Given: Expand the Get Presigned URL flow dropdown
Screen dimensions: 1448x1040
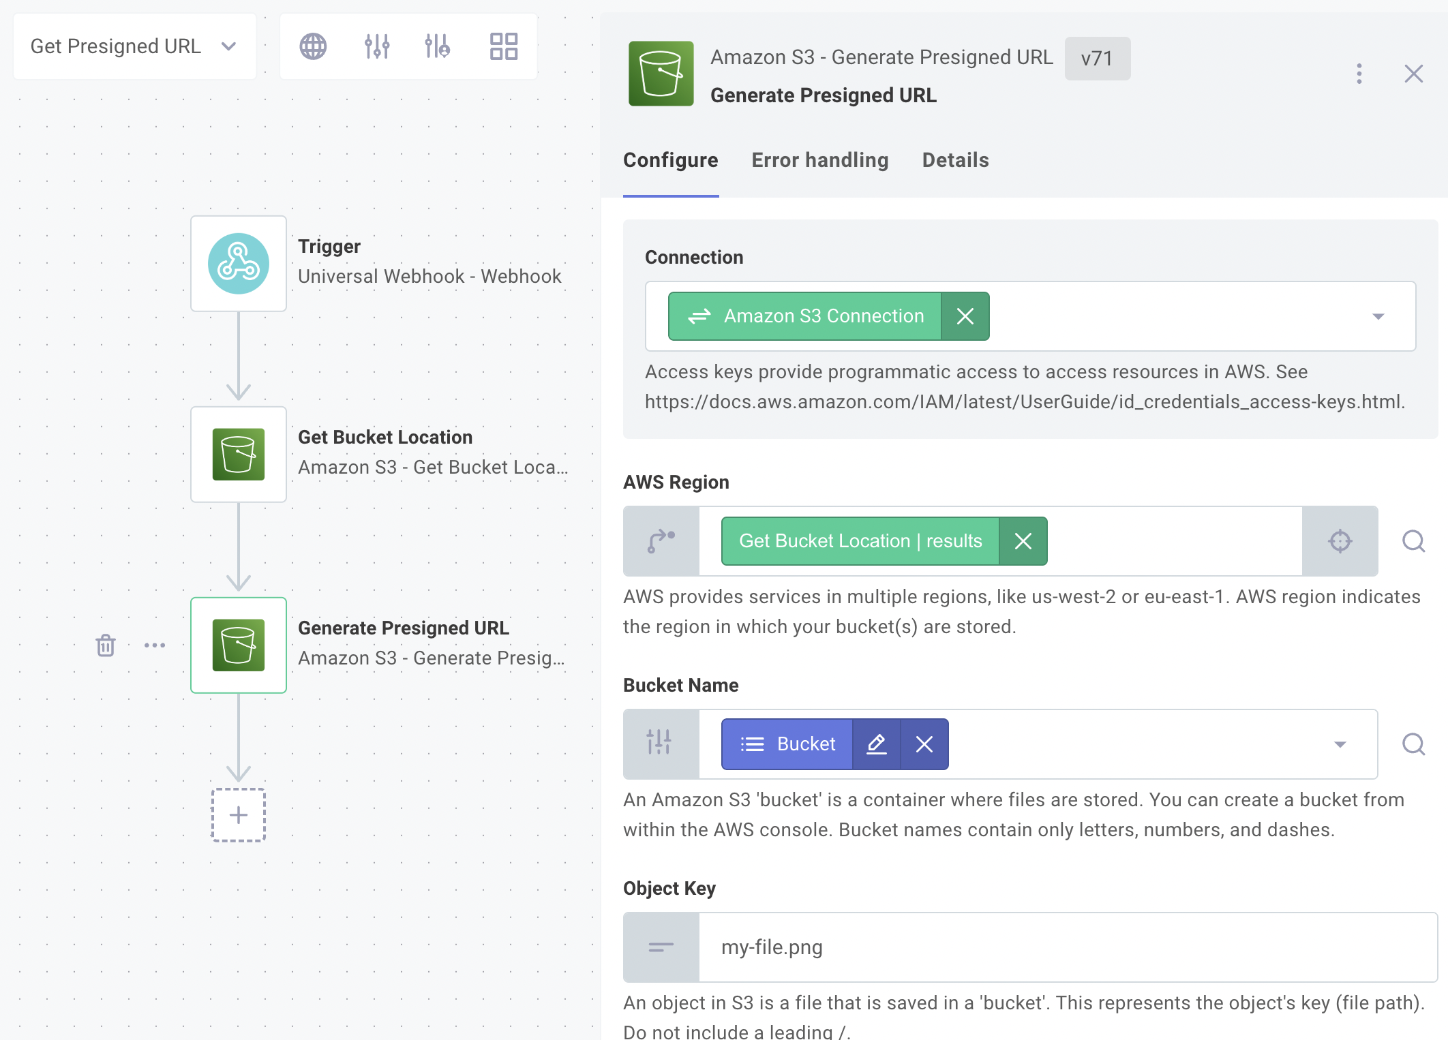Looking at the screenshot, I should coord(229,46).
